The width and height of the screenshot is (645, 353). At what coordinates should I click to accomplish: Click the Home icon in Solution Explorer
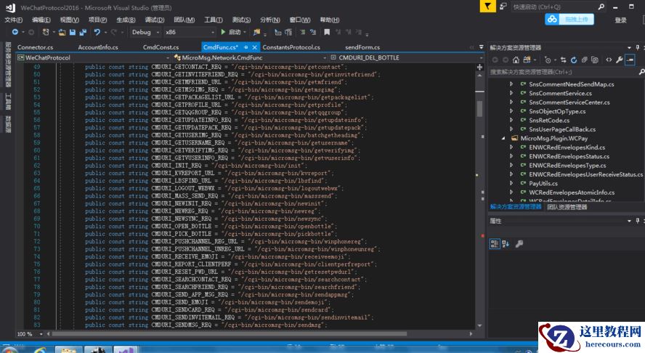click(x=516, y=60)
